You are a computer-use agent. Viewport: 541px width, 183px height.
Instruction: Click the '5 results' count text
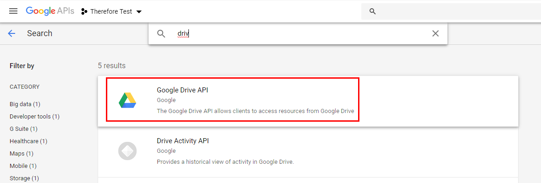pos(112,65)
